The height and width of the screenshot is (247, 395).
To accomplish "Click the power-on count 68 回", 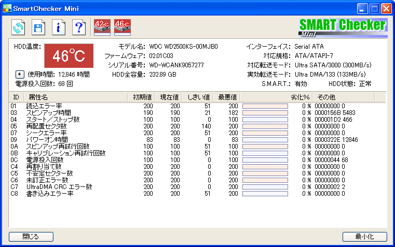I will 65,84.
